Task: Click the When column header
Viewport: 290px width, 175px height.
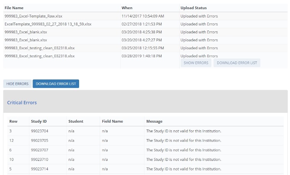Action: coord(127,8)
